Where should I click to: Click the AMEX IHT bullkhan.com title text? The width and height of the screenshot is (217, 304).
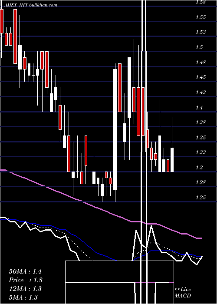point(30,5)
